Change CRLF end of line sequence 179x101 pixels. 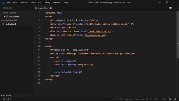pos(156,99)
